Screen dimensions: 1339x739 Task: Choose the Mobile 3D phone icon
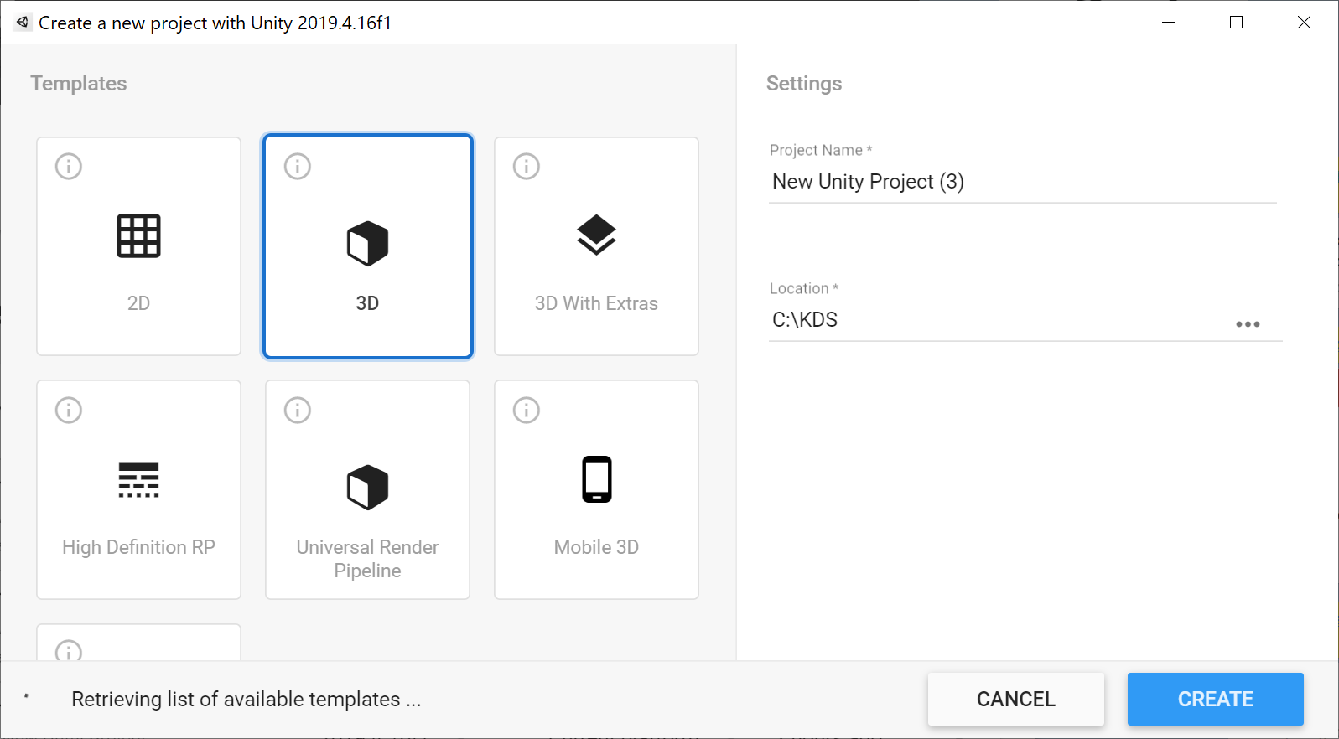pyautogui.click(x=597, y=479)
